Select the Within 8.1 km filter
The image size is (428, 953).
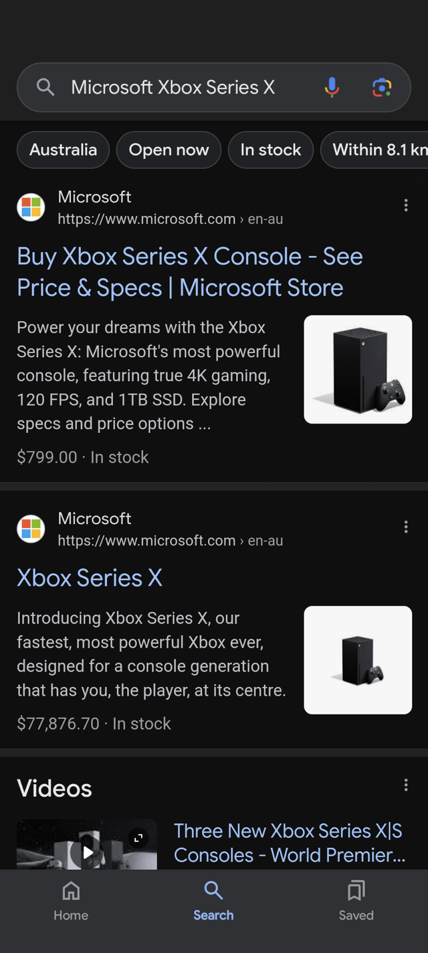pyautogui.click(x=378, y=150)
